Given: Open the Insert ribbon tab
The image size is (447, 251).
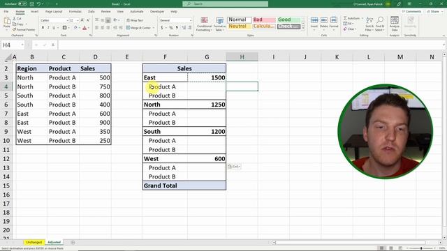Looking at the screenshot, I should coord(34,12).
